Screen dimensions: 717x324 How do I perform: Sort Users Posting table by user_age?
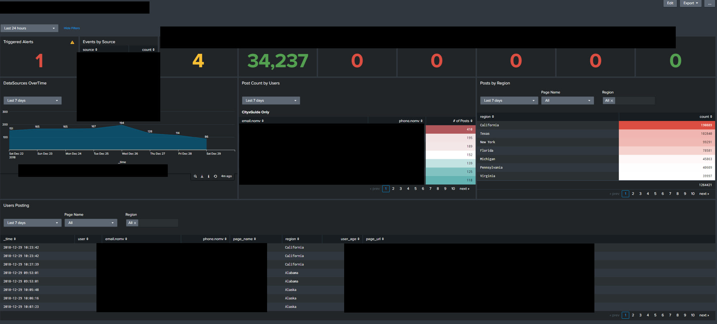pos(350,239)
